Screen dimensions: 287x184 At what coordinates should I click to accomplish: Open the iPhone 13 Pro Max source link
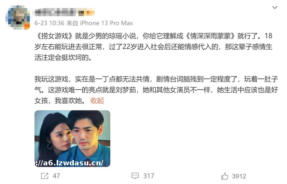(106, 23)
